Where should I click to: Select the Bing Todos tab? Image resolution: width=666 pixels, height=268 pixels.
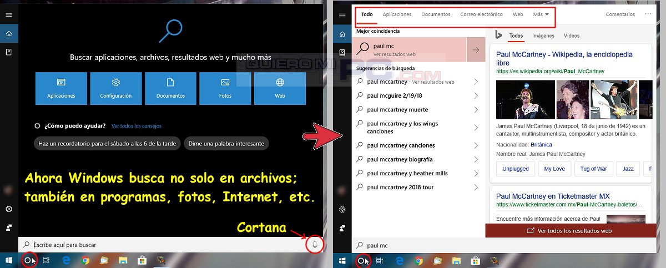click(x=516, y=36)
